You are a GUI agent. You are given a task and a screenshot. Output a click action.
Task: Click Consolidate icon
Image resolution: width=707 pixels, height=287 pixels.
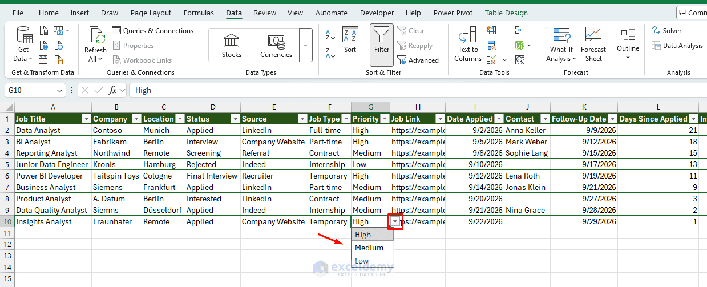[520, 31]
